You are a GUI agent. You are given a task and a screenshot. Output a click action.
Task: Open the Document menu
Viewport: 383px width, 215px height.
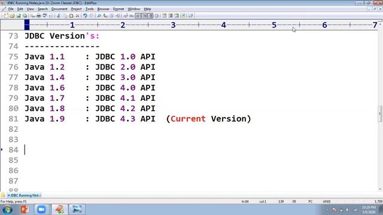pos(59,9)
